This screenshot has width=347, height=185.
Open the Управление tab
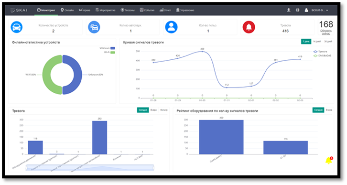(x=185, y=10)
